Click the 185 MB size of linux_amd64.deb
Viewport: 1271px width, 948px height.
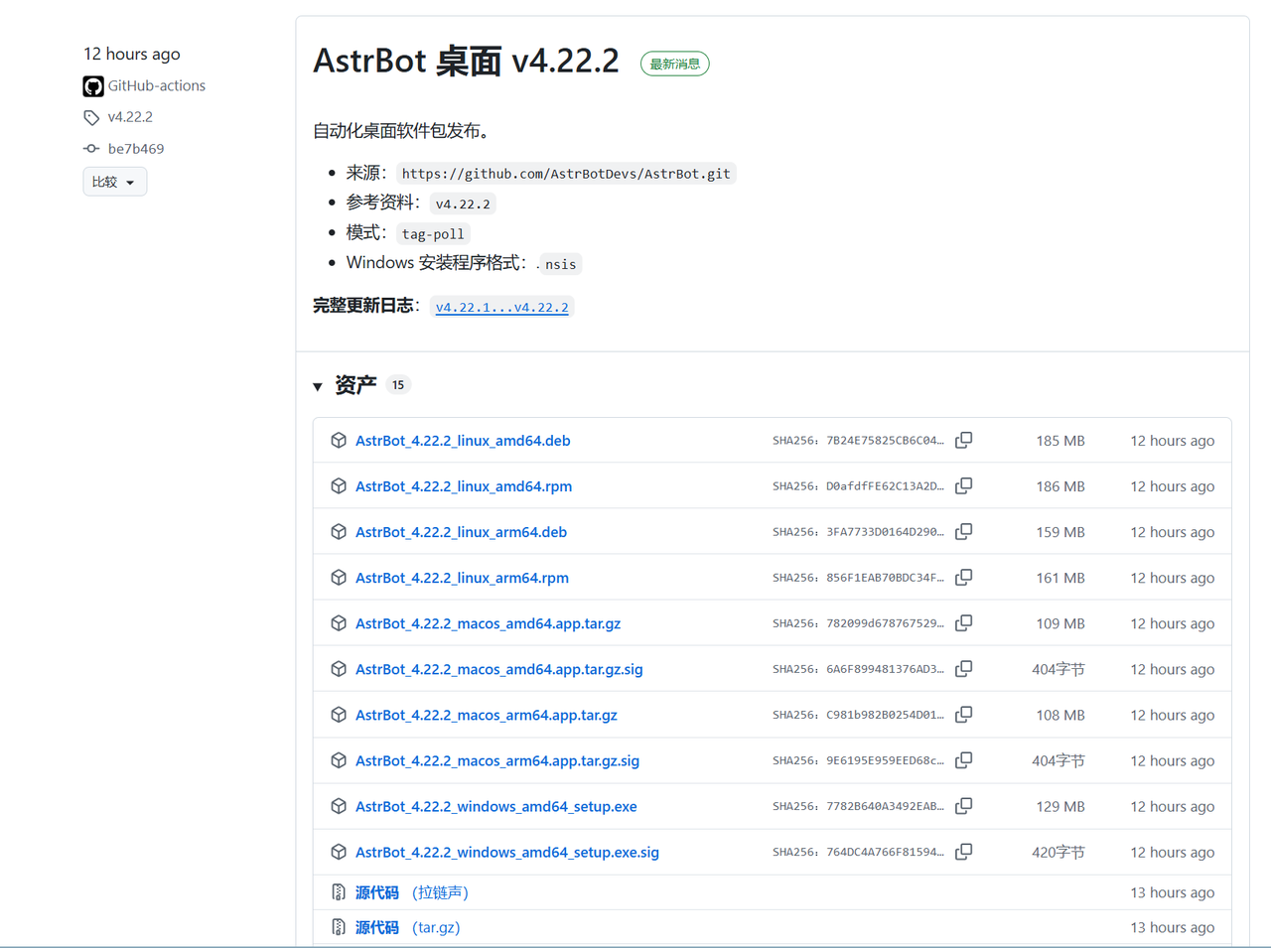tap(1060, 441)
